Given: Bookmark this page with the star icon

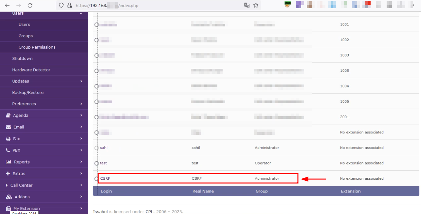Looking at the screenshot, I should [256, 5].
